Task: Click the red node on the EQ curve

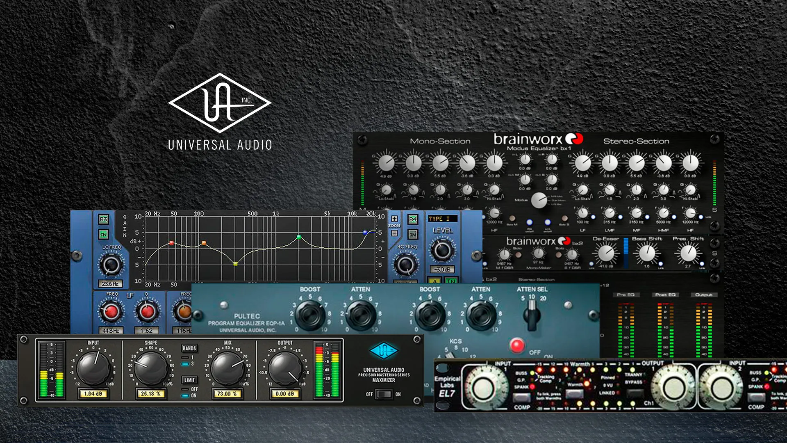Action: (x=172, y=243)
